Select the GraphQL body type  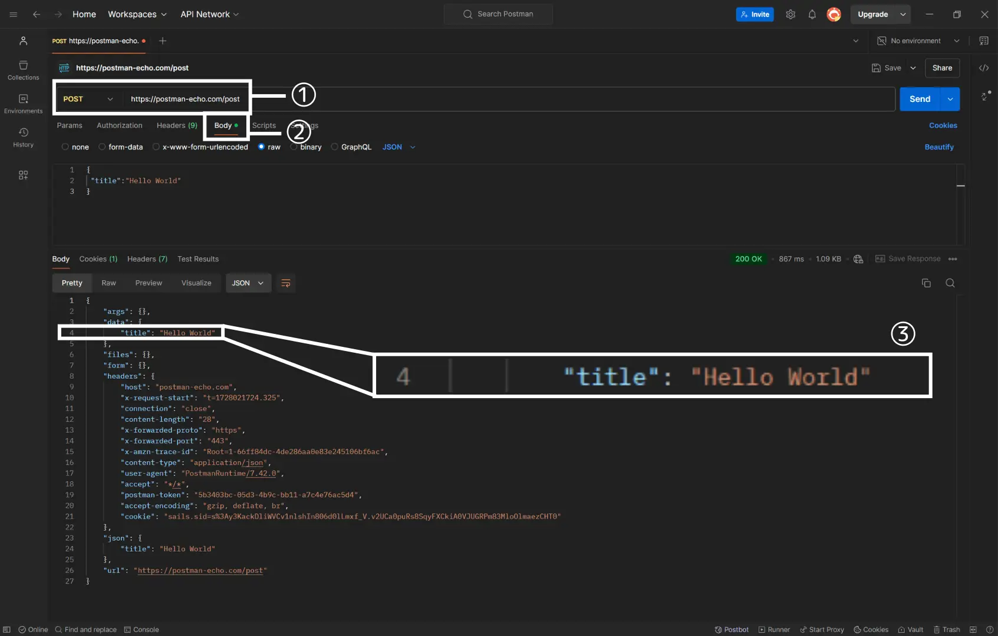pos(351,147)
